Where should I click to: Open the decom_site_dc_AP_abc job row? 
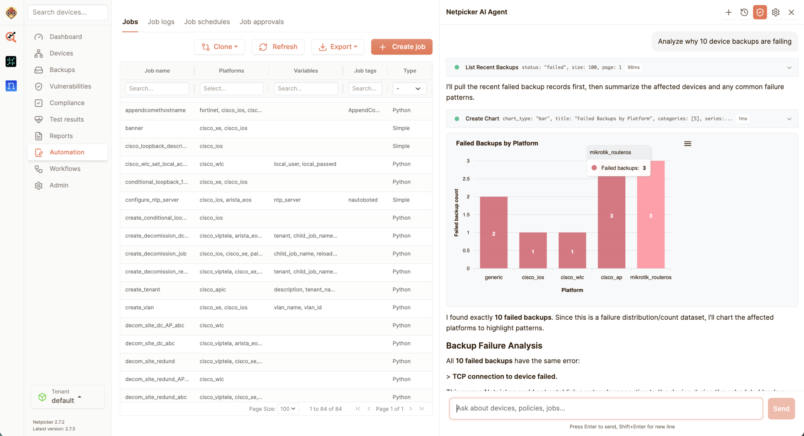(x=276, y=325)
